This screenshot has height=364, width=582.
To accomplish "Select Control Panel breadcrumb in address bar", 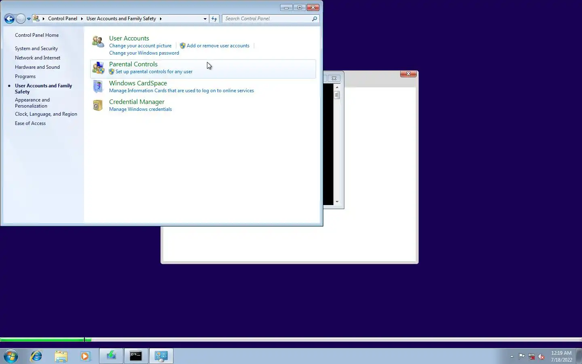I will (x=63, y=19).
